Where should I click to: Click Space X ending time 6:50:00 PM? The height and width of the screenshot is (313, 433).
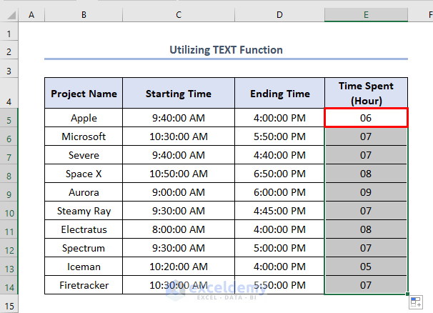(279, 174)
